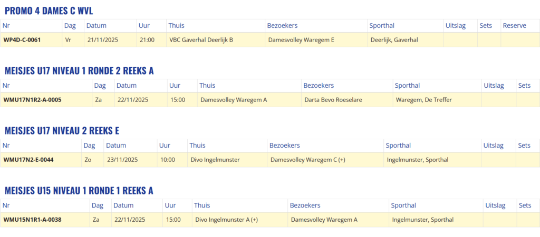
Task: Click visiting team Darta Bevo Roeselare
Action: tap(333, 100)
